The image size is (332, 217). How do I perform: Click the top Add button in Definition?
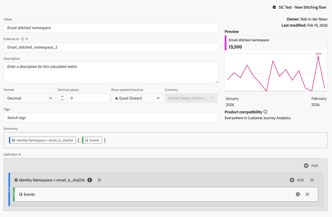pyautogui.click(x=311, y=165)
